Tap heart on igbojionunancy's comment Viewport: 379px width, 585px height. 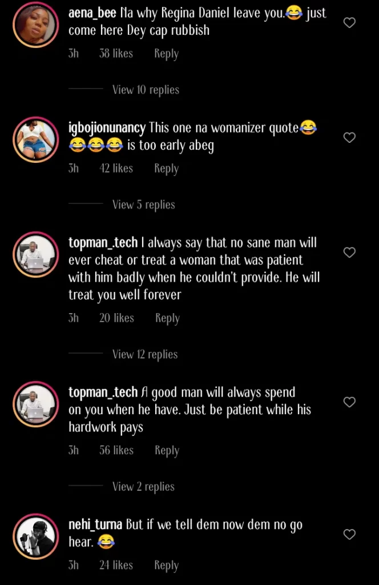349,138
